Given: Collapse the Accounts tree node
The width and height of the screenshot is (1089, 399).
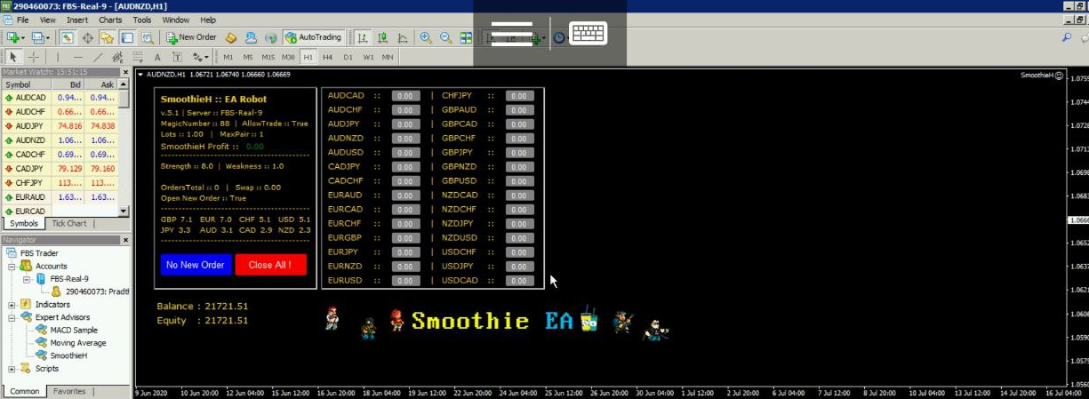Looking at the screenshot, I should 12,266.
